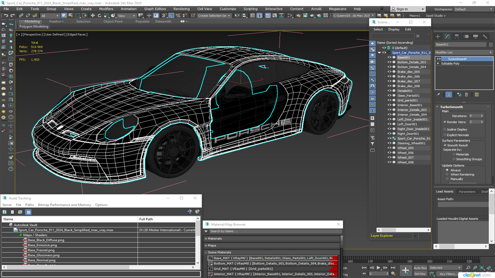Open Rendering menu
This screenshot has width=495, height=278.
click(x=181, y=9)
